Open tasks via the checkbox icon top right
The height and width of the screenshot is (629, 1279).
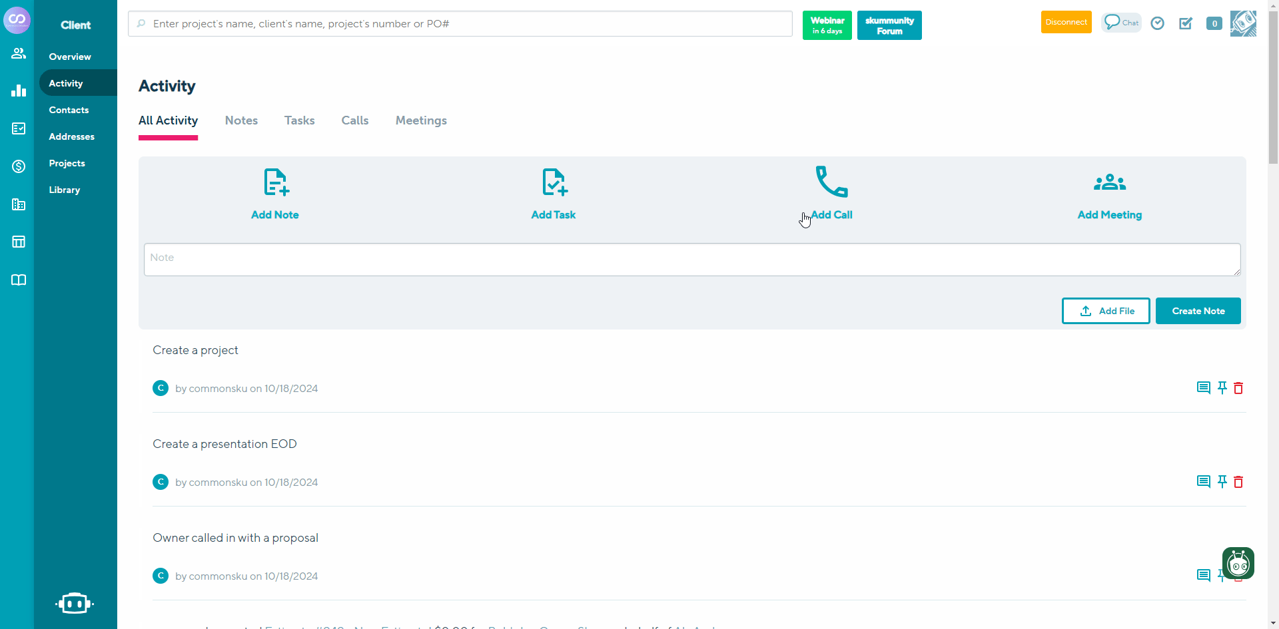tap(1186, 23)
